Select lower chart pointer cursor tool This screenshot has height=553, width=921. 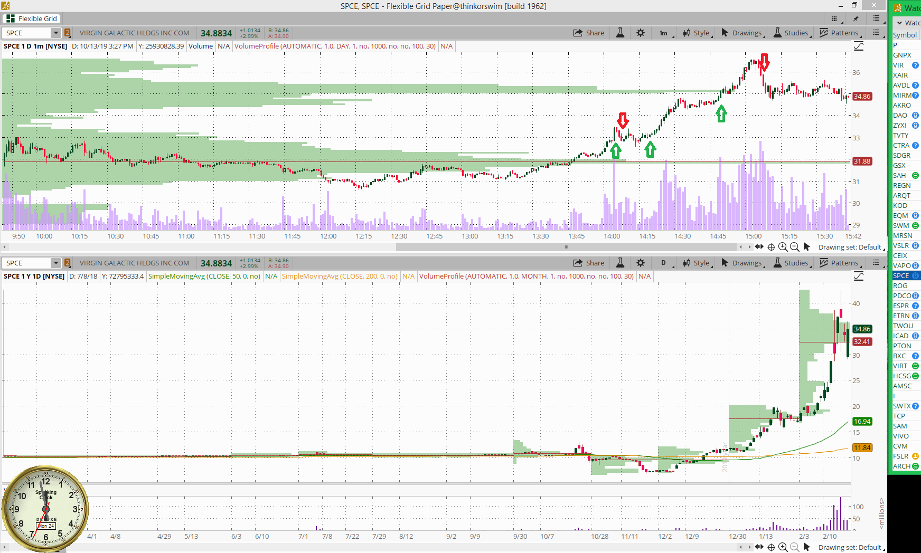(x=806, y=547)
